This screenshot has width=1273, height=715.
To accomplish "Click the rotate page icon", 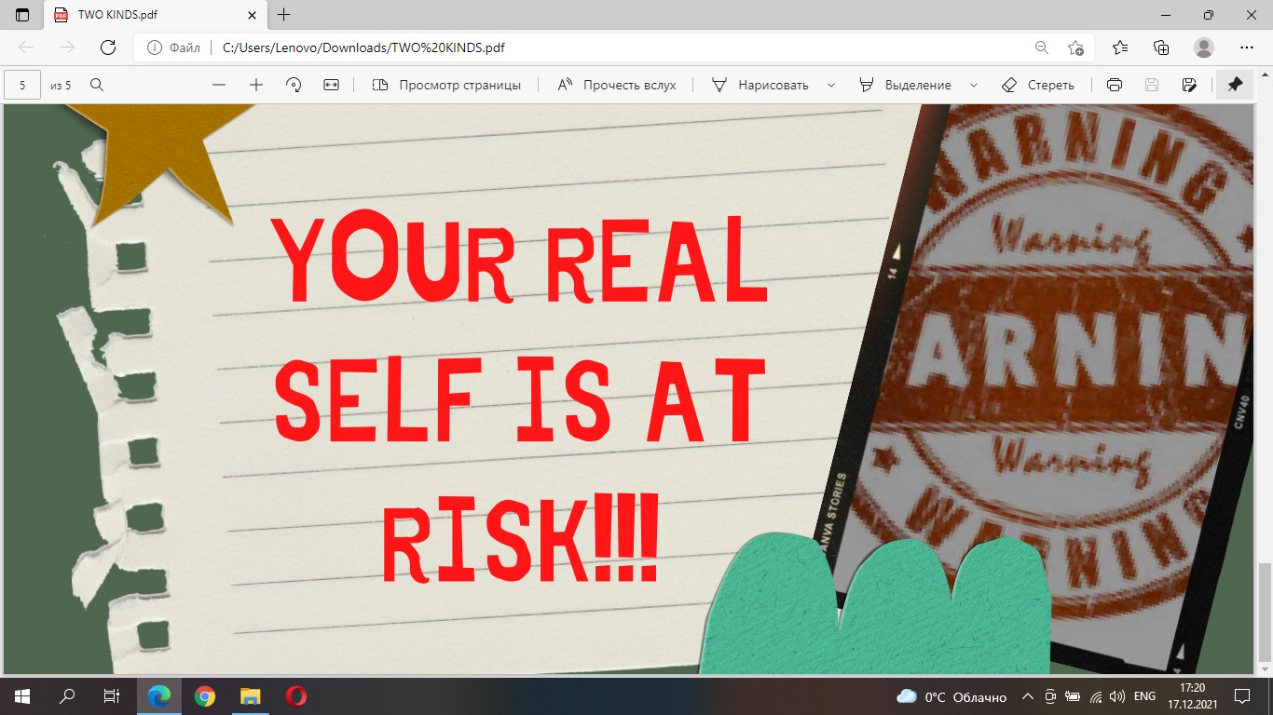I will [294, 85].
